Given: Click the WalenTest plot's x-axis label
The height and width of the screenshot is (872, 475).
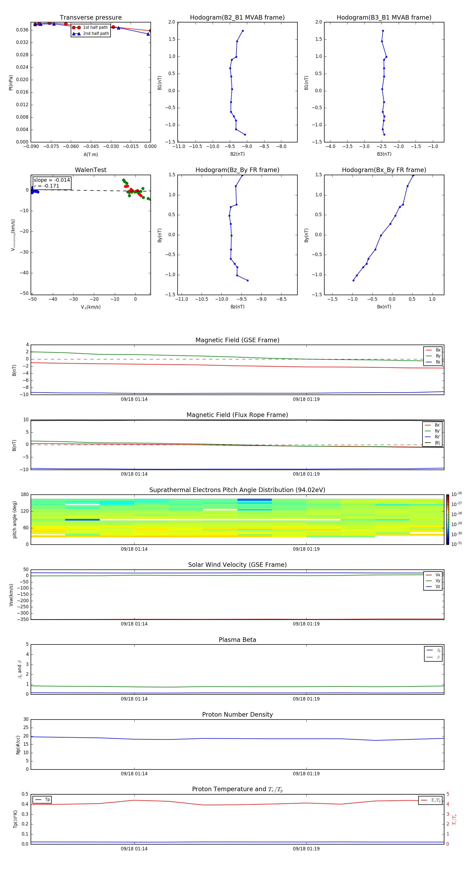Looking at the screenshot, I should (91, 307).
